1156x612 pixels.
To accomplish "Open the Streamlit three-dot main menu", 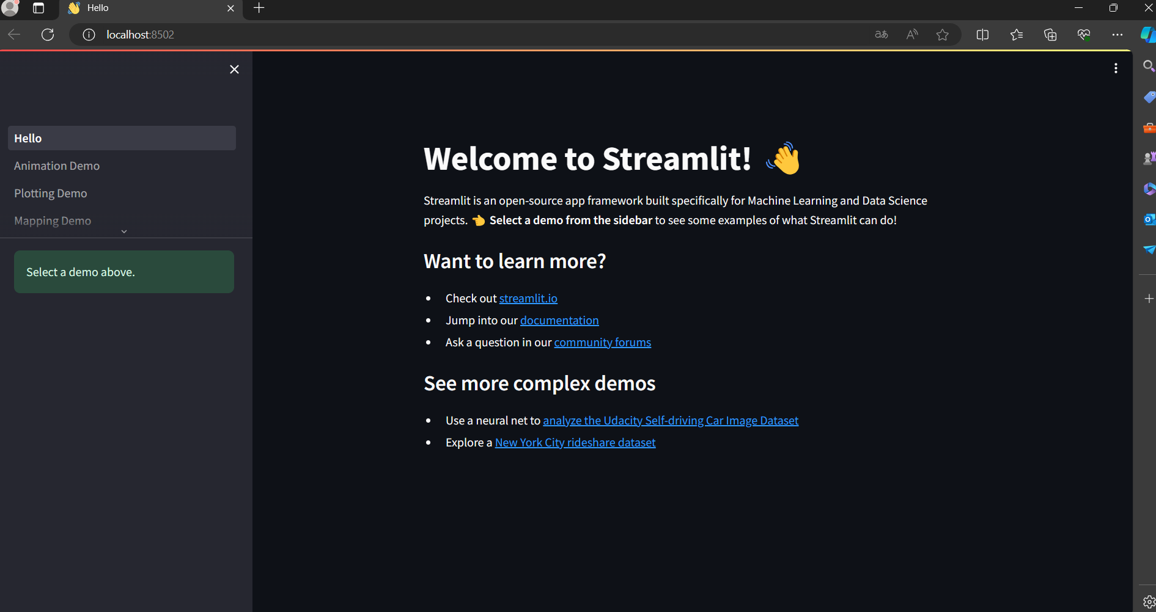I will point(1116,68).
